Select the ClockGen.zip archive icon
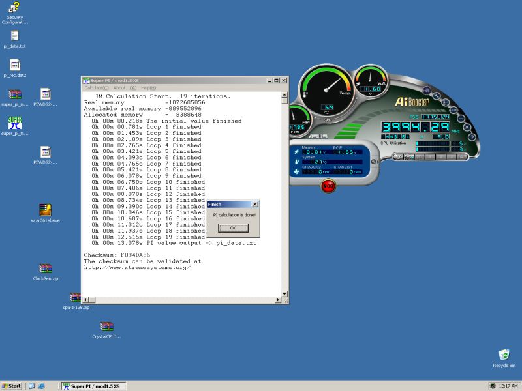Screen dimensions: 522x391 tap(45, 272)
